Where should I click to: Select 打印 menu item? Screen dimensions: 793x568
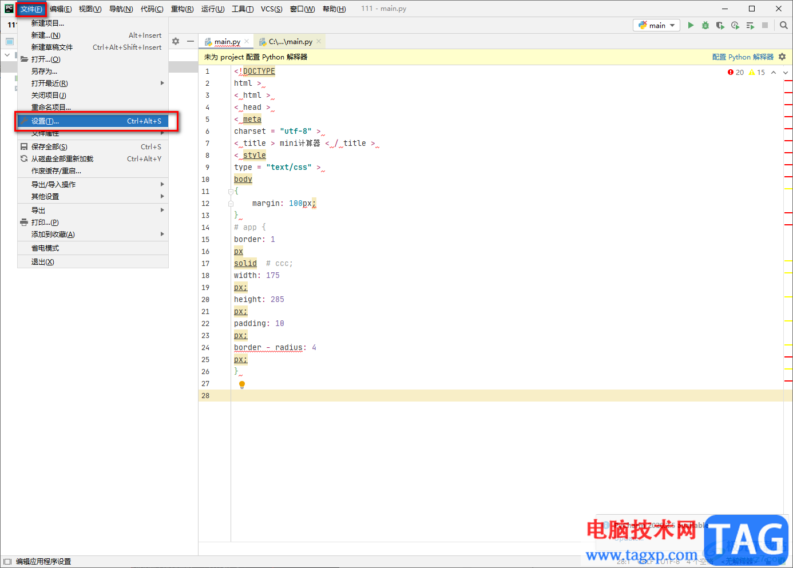coord(93,223)
